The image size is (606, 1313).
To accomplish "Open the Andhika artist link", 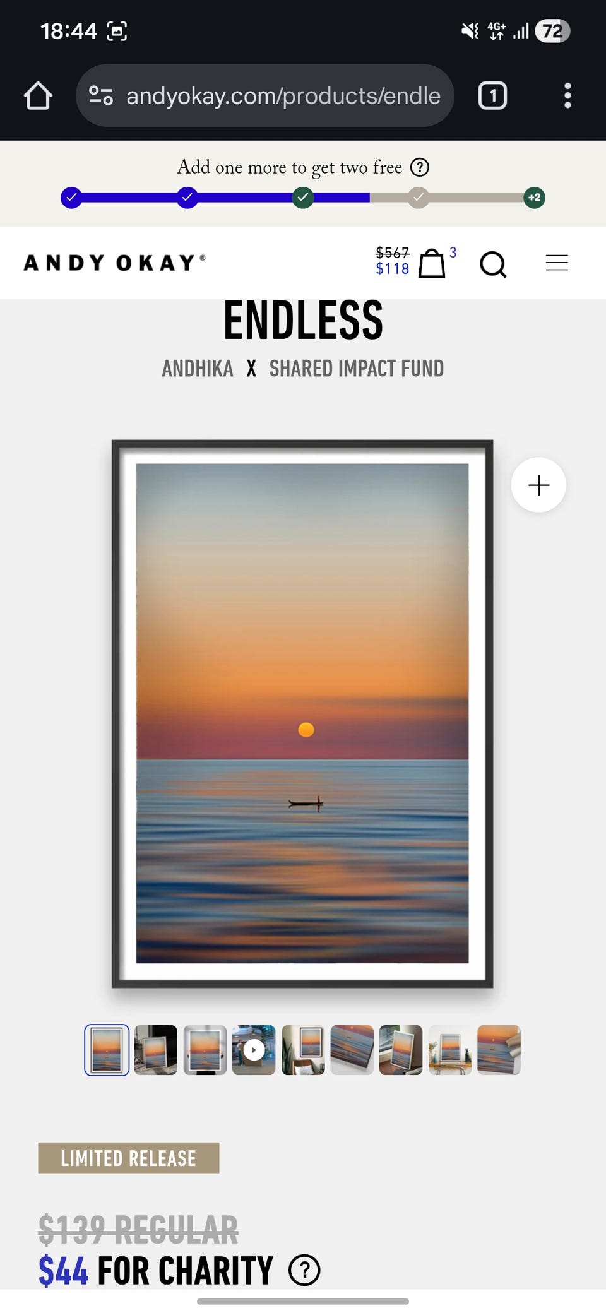I will (x=198, y=369).
